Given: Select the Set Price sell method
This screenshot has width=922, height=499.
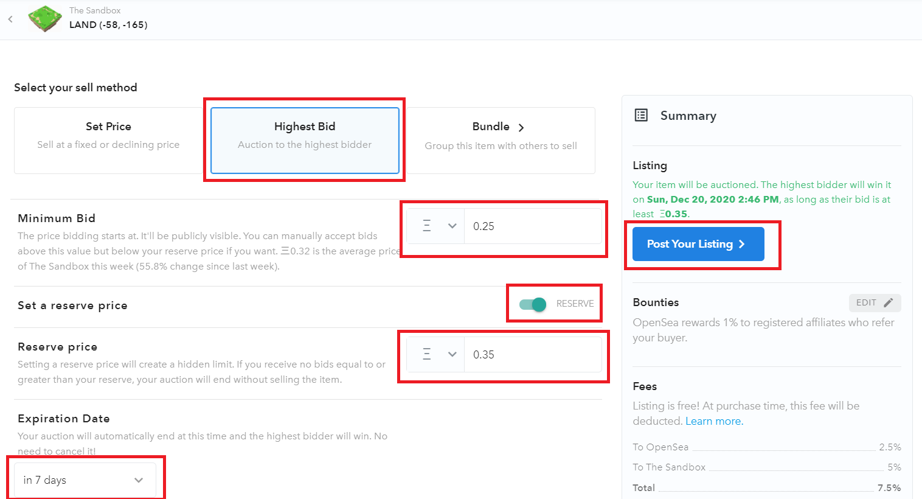Looking at the screenshot, I should click(x=108, y=141).
